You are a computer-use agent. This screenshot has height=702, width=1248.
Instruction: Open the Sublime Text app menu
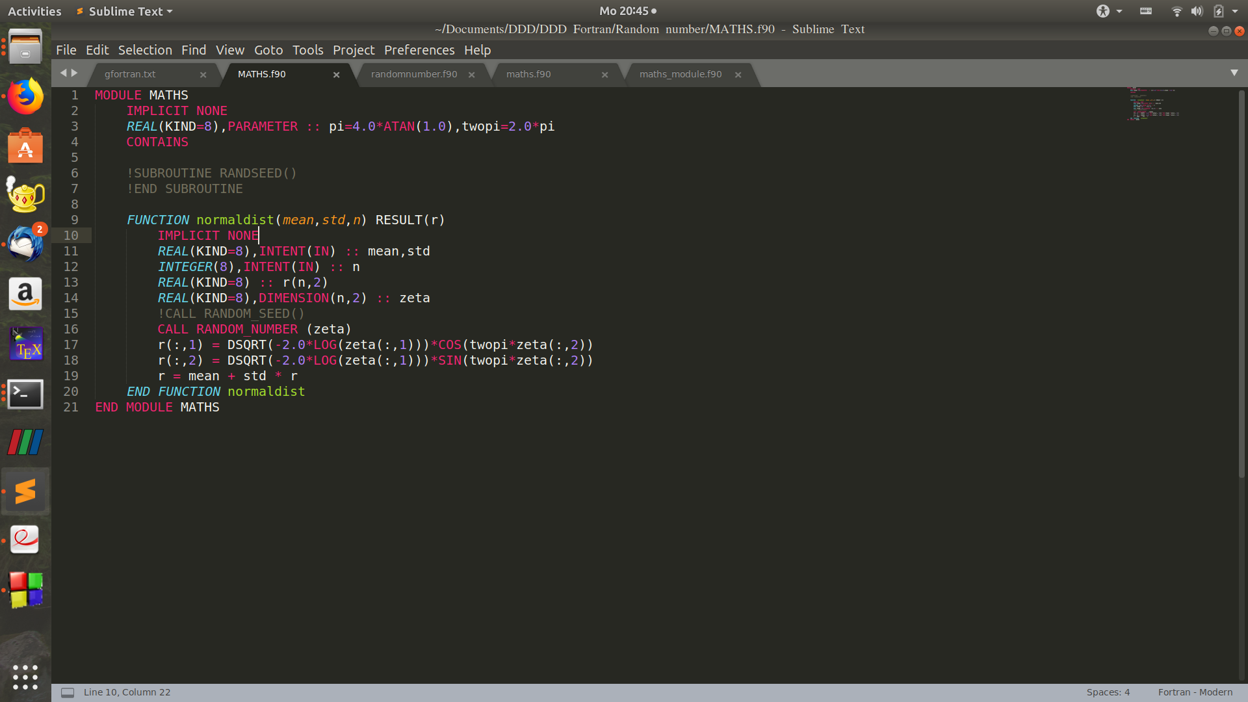pyautogui.click(x=125, y=11)
